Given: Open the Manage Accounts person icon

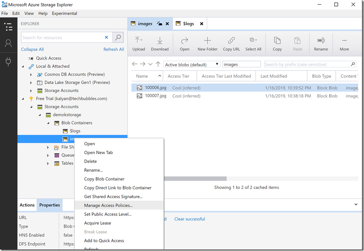Looking at the screenshot, I should (8, 43).
